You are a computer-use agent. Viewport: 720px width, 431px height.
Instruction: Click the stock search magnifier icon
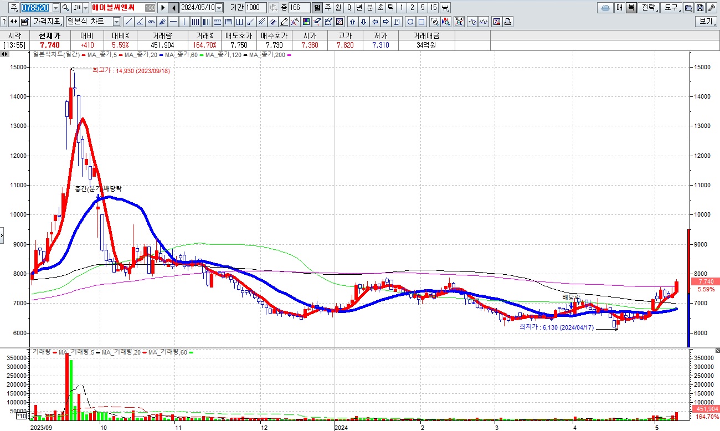click(x=65, y=8)
